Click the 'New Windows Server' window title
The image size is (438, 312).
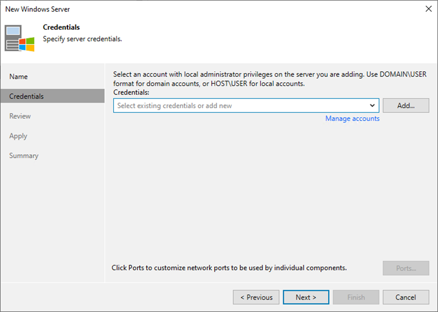click(x=38, y=9)
